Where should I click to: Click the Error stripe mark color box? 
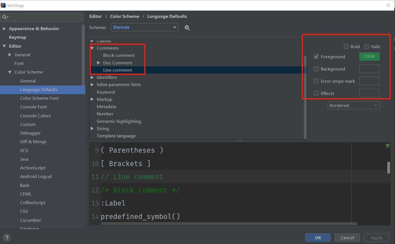(x=369, y=81)
